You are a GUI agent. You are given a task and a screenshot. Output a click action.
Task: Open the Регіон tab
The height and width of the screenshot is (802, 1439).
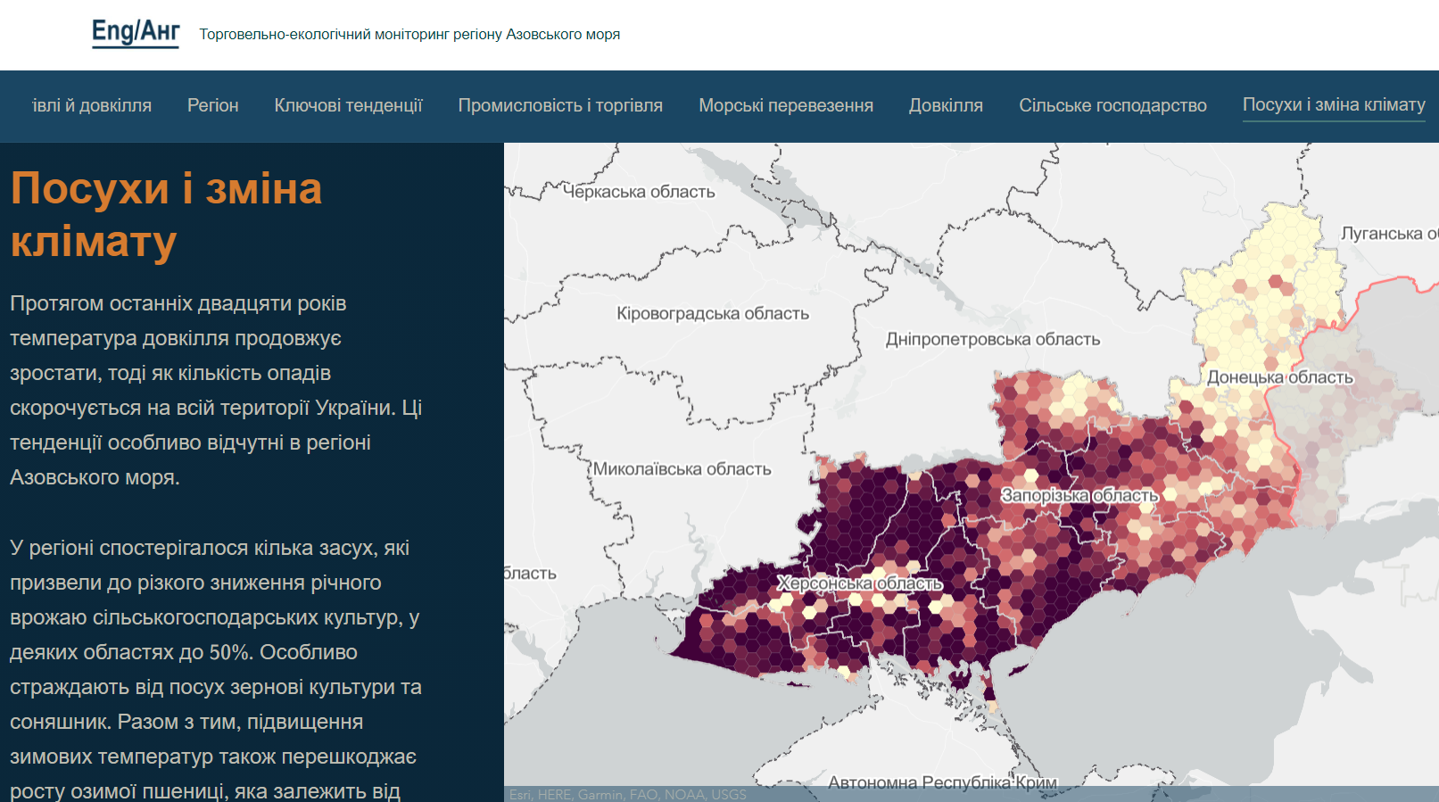click(212, 105)
